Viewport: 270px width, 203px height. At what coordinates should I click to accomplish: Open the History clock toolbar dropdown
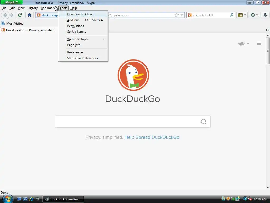[254, 15]
